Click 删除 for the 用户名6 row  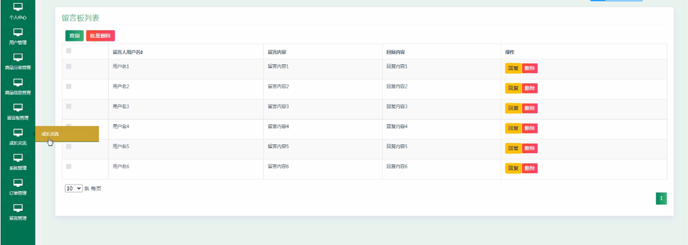[x=530, y=168]
